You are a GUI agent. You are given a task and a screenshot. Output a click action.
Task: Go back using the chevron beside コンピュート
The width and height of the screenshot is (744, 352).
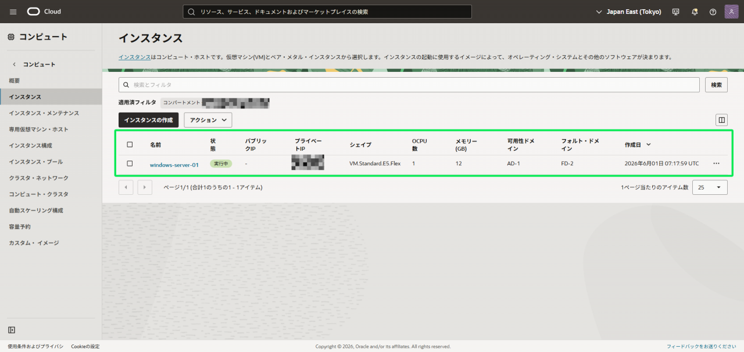pyautogui.click(x=15, y=64)
